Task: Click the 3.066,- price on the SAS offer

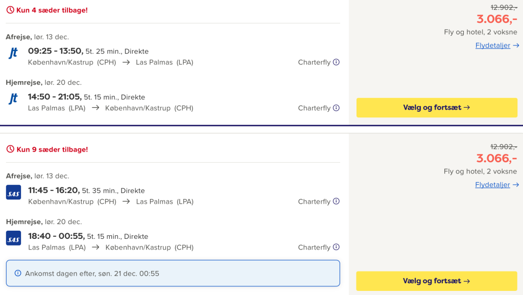Action: click(x=496, y=158)
